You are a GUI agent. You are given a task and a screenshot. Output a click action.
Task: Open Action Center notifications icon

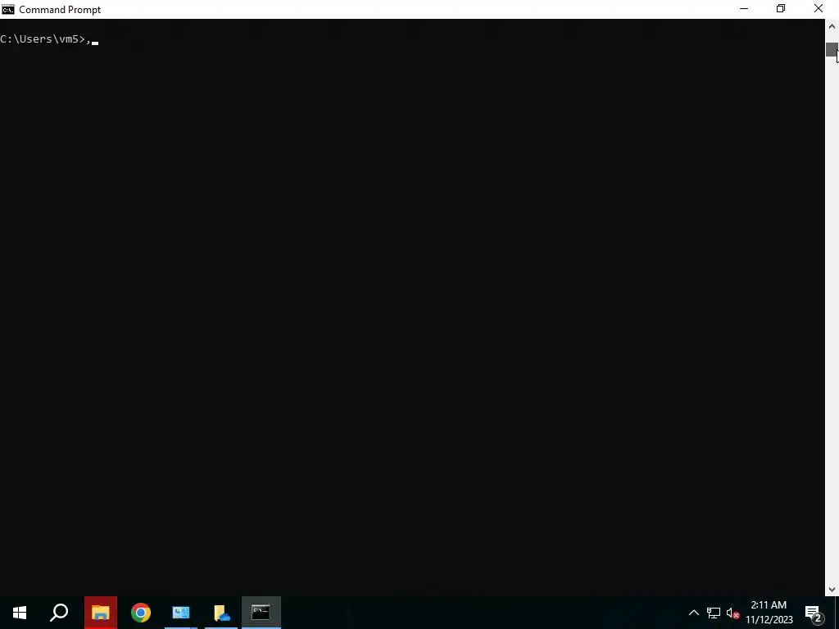814,613
